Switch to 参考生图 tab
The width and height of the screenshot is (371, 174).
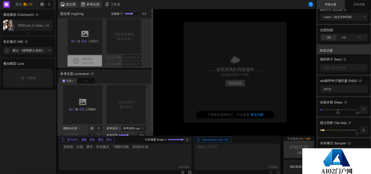click(x=90, y=4)
